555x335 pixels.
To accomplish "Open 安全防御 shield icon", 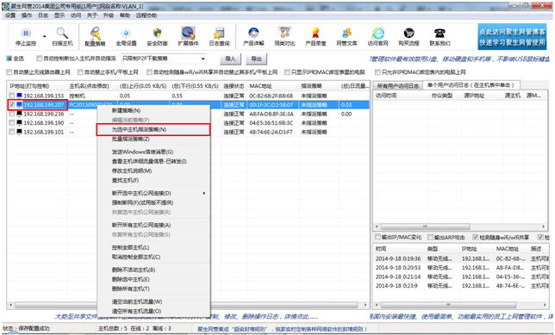I will coord(157,34).
